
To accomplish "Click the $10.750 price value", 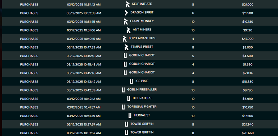I will click(x=248, y=107).
